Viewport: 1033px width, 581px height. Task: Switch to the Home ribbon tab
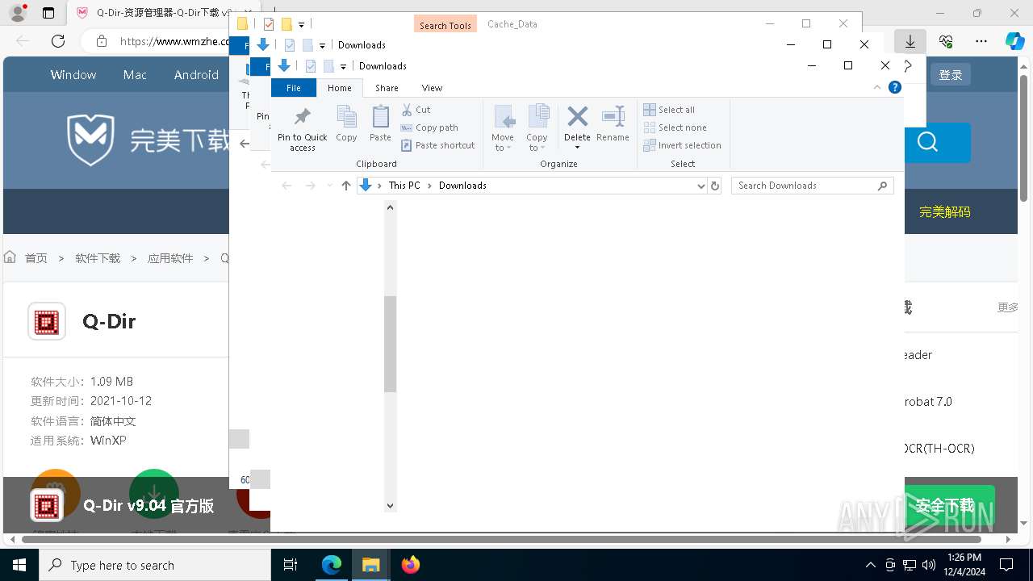click(x=340, y=88)
